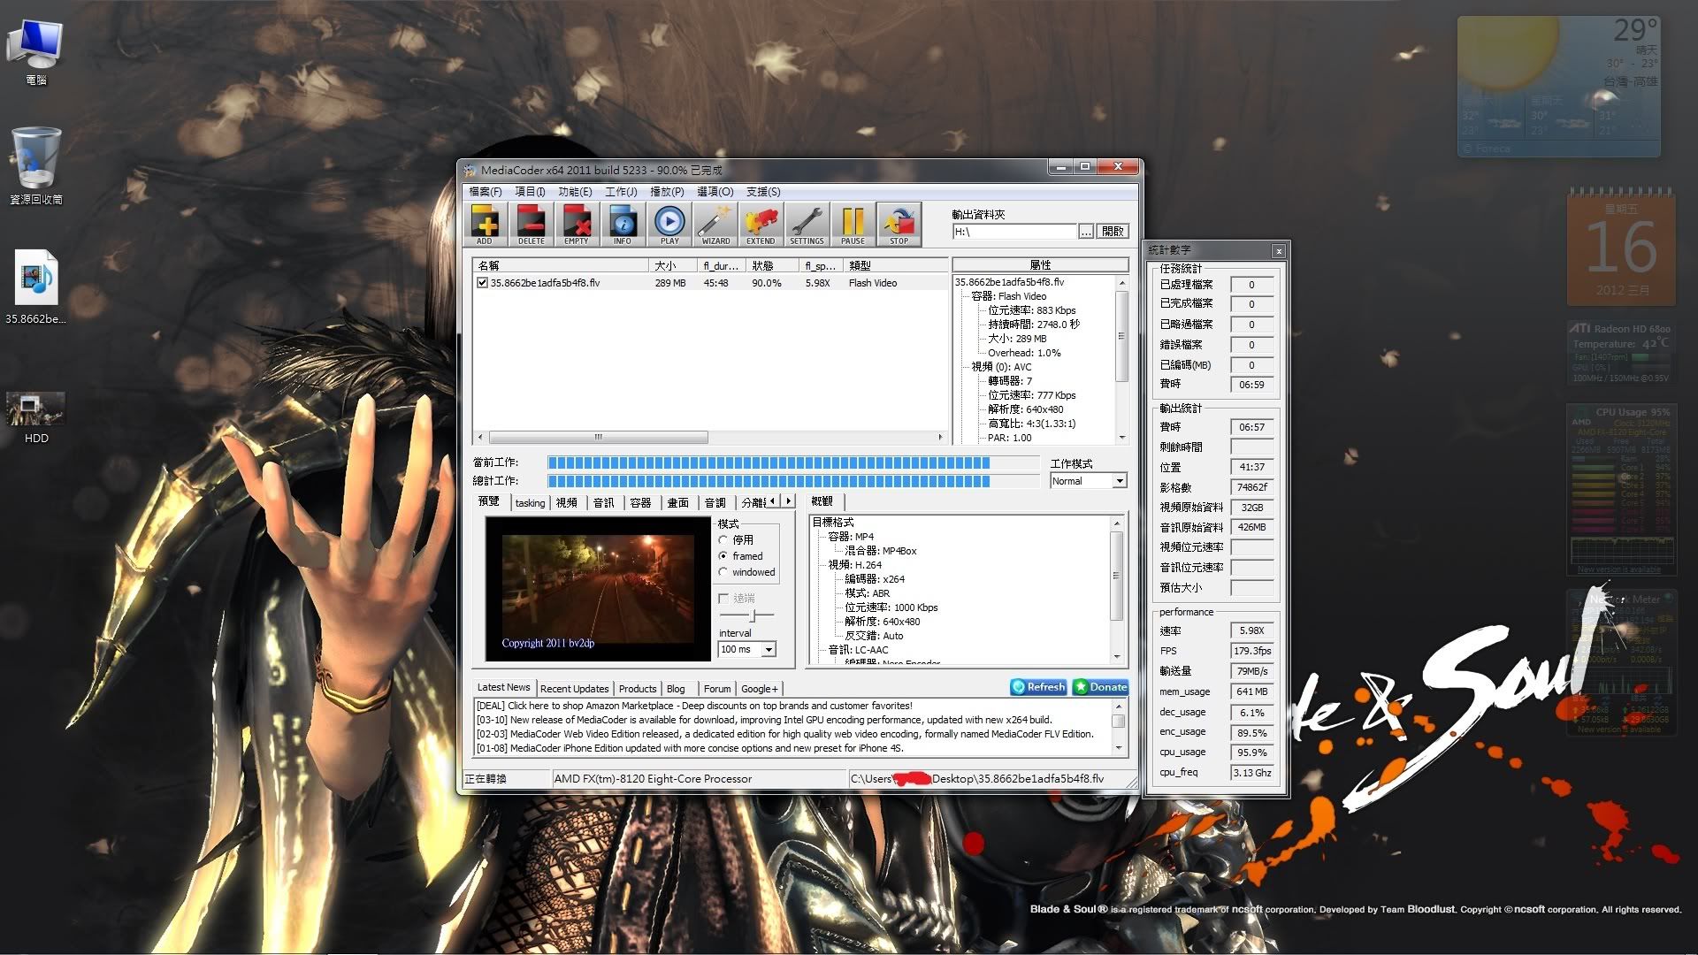
Task: Select the framed preview mode radio
Action: point(723,556)
